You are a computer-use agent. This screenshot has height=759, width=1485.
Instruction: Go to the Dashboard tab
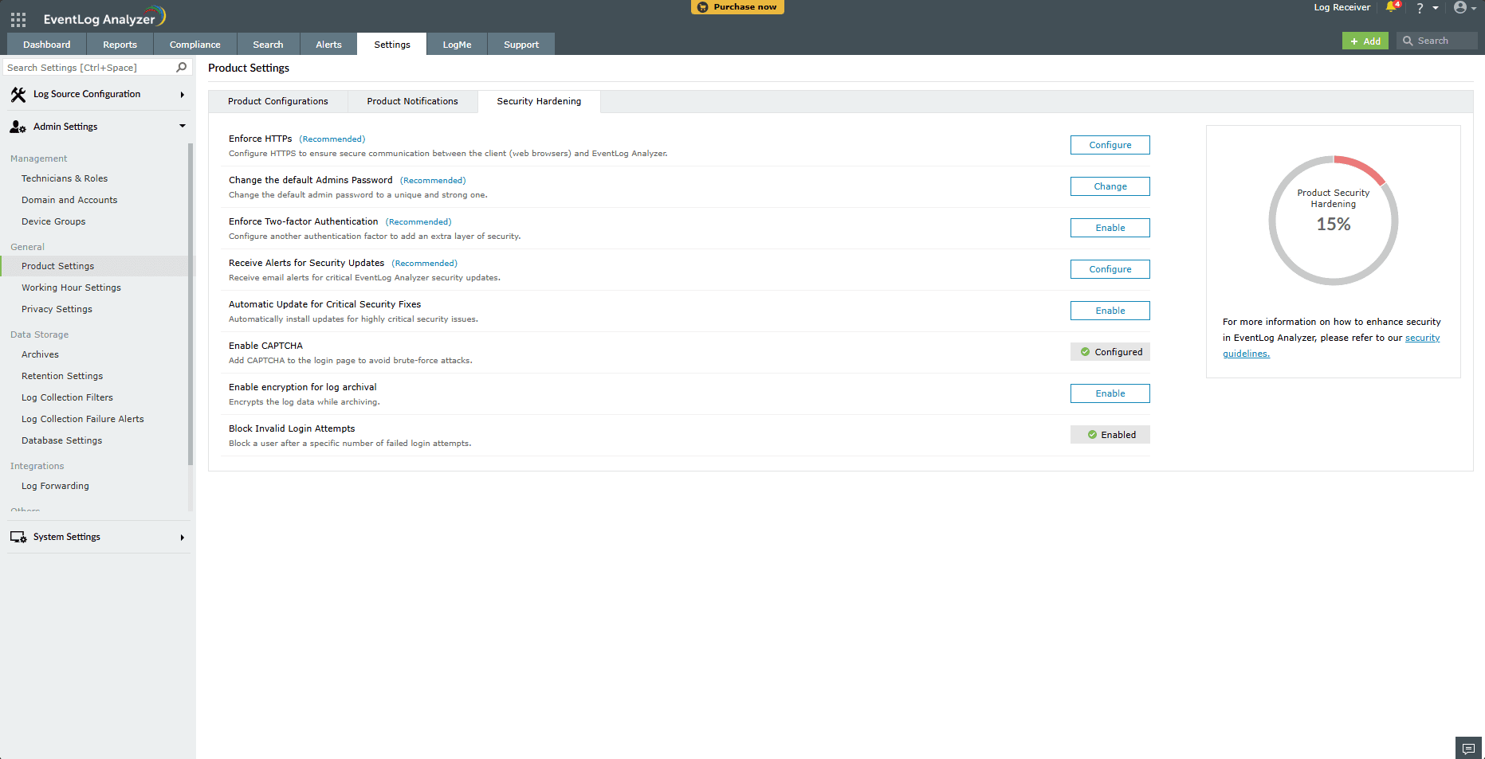[x=47, y=45]
